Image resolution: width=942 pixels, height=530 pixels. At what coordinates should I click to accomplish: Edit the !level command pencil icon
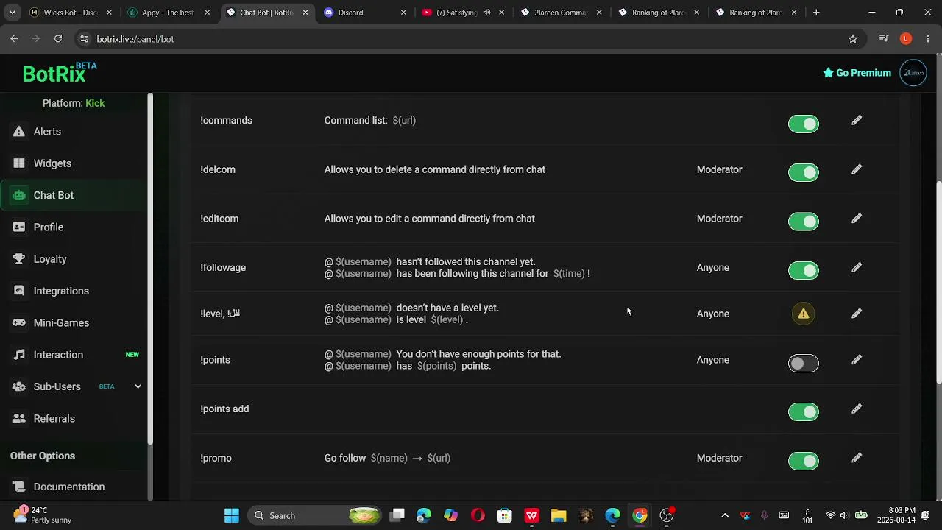857,314
